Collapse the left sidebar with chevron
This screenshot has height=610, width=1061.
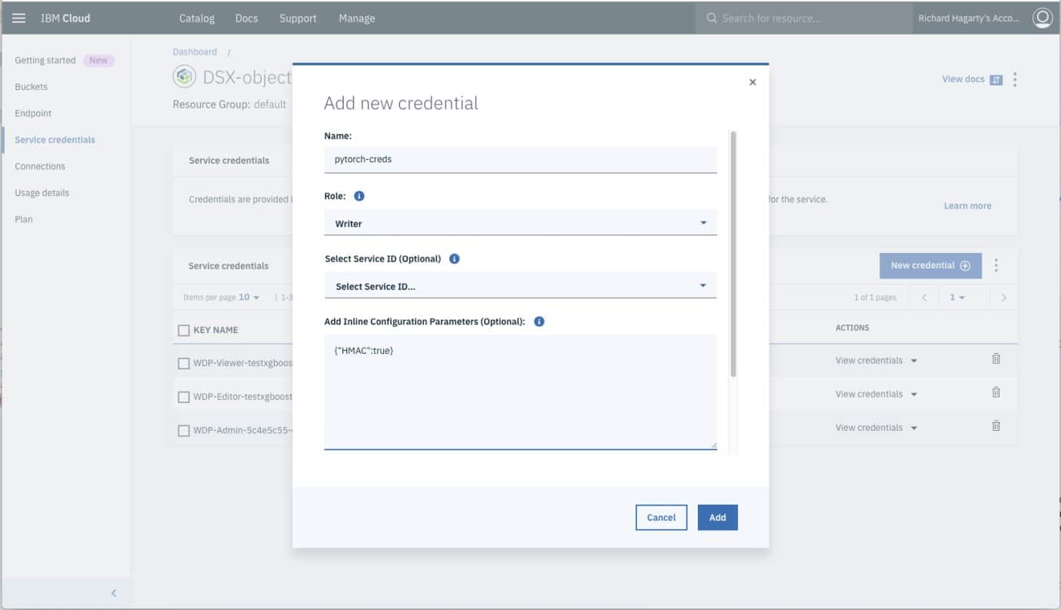click(x=114, y=593)
